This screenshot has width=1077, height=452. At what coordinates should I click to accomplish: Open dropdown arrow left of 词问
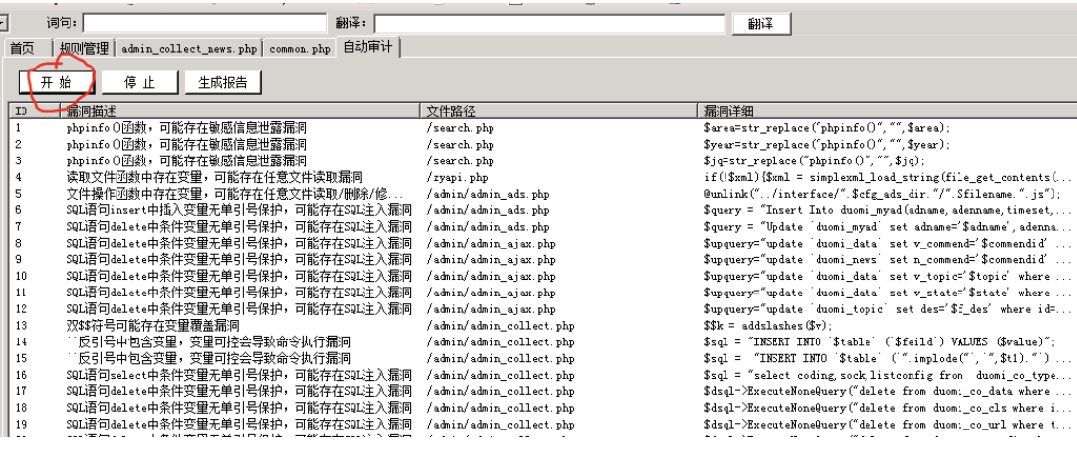(3, 23)
